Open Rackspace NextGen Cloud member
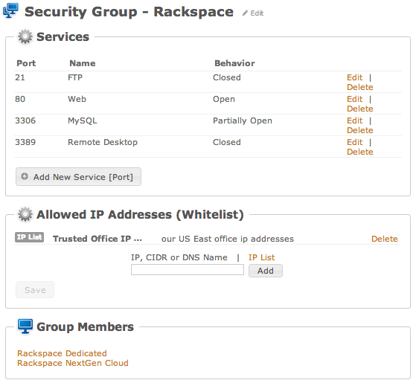416x383 pixels. click(x=73, y=363)
